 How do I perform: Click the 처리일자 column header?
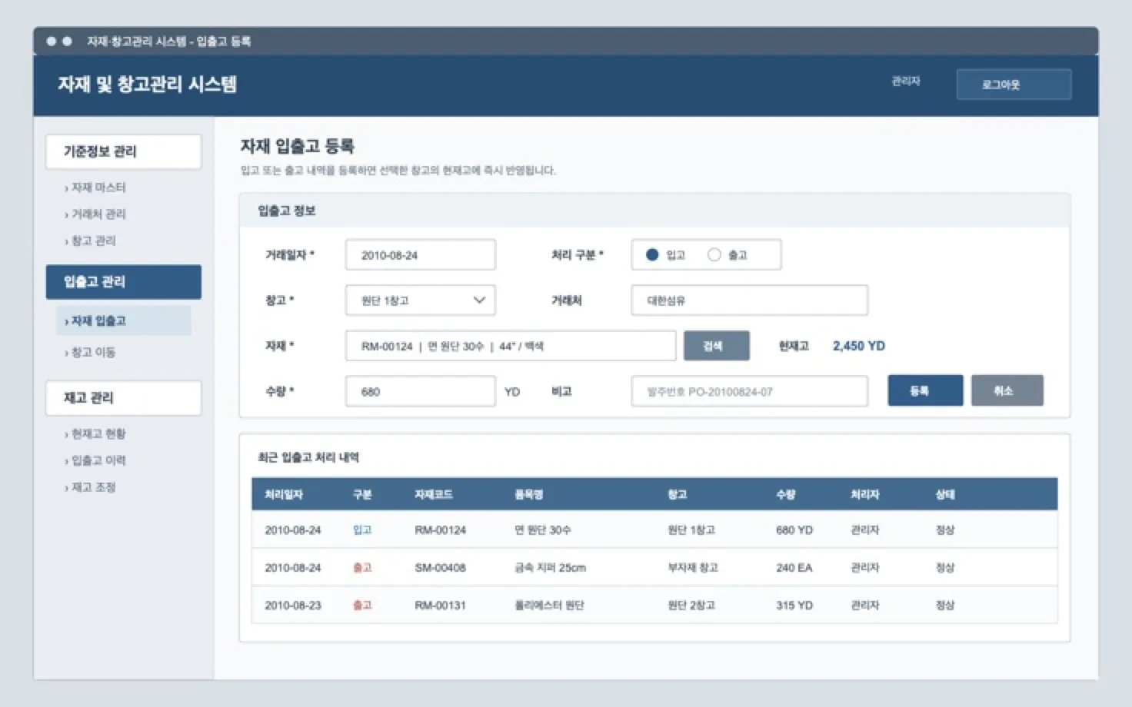[284, 495]
